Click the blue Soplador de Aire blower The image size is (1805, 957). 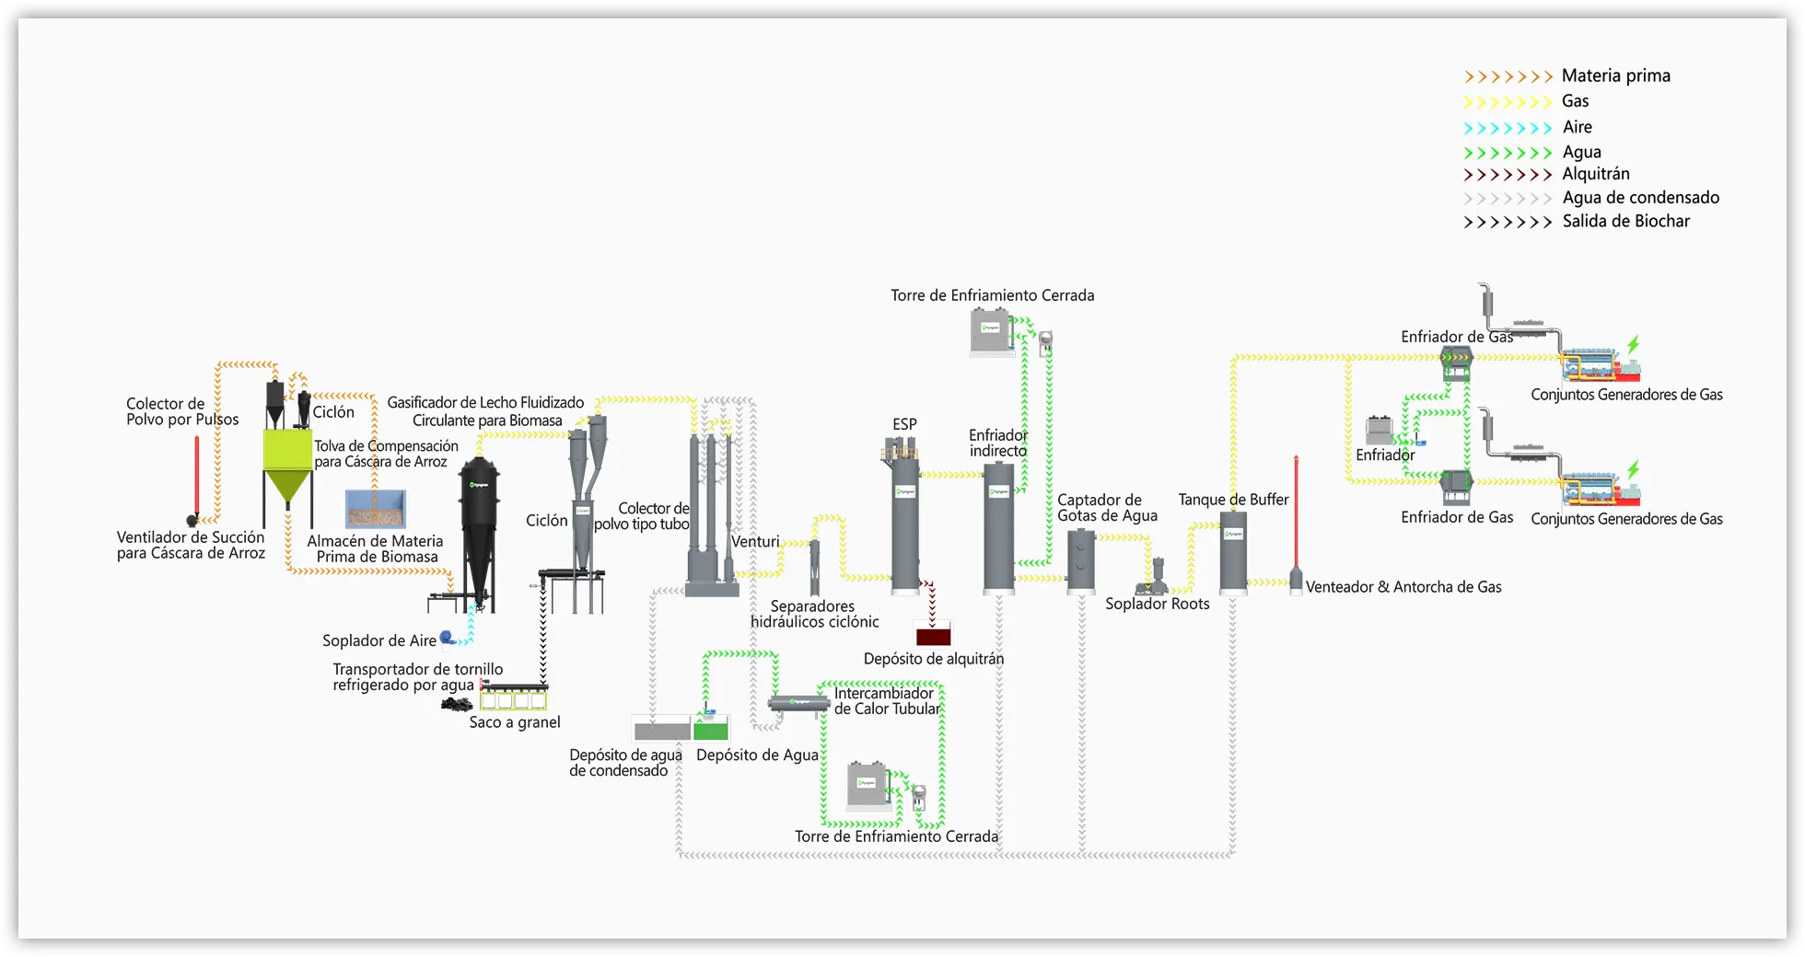click(x=448, y=638)
